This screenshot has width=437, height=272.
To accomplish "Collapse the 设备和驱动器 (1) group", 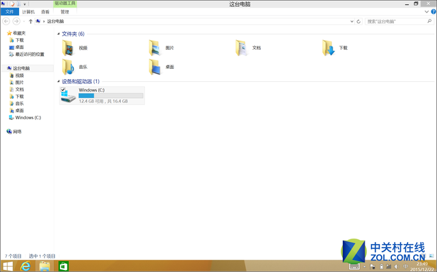I will click(x=59, y=82).
